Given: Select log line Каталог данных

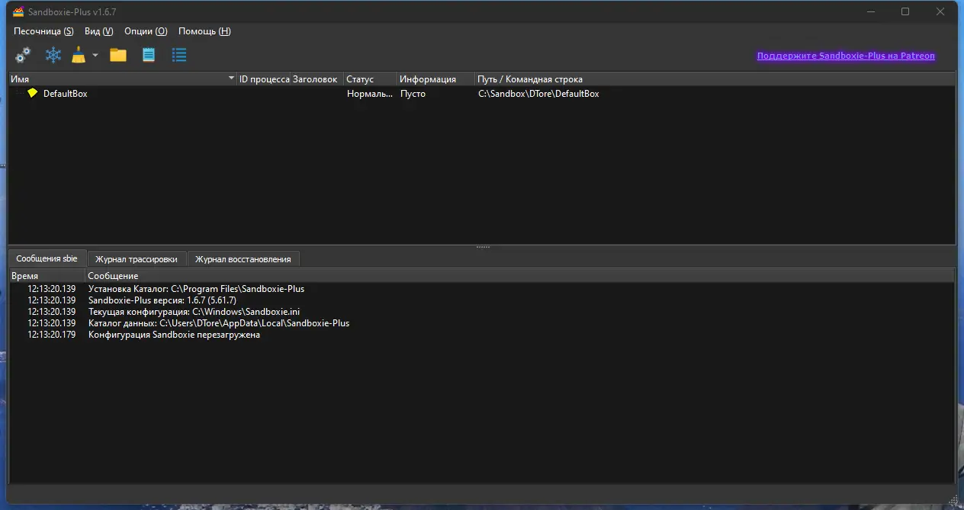Looking at the screenshot, I should pos(481,323).
